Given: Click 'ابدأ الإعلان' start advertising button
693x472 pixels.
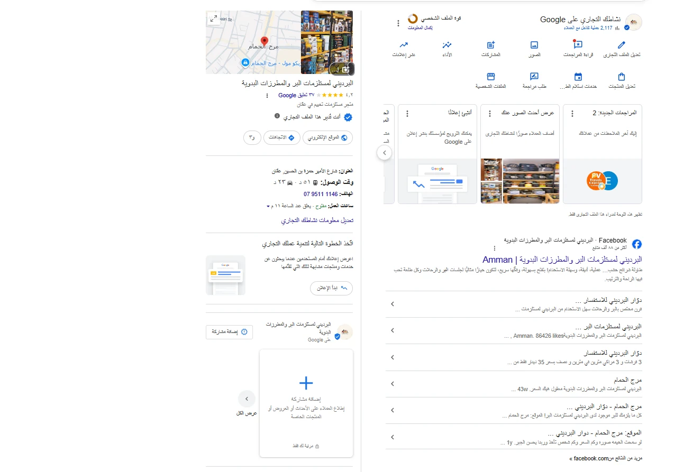Looking at the screenshot, I should point(331,288).
